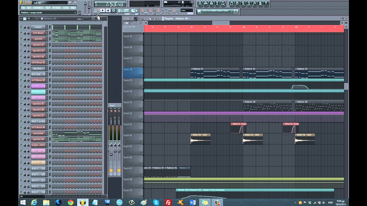This screenshot has height=206, width=367.
Task: Open Chrome from the taskbar
Action: (x=71, y=202)
